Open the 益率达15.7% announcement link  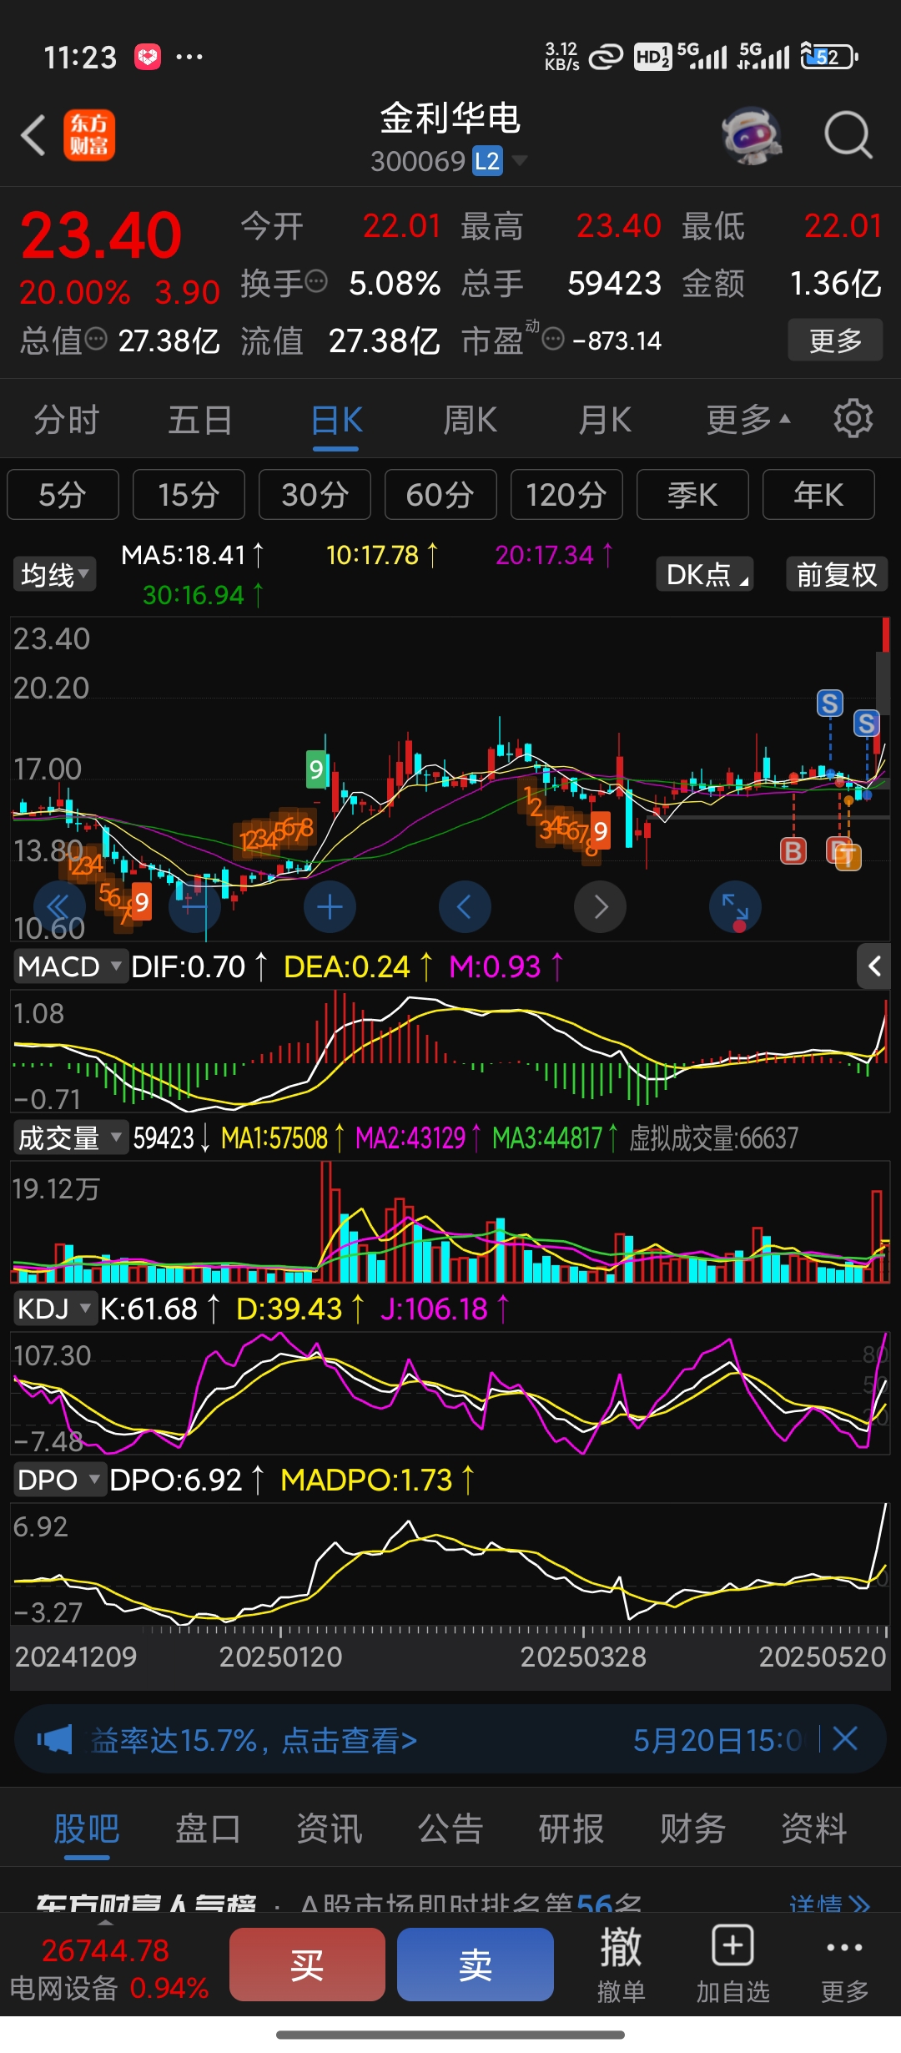click(x=254, y=1740)
